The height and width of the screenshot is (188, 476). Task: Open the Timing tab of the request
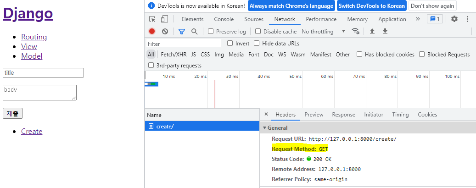(400, 114)
